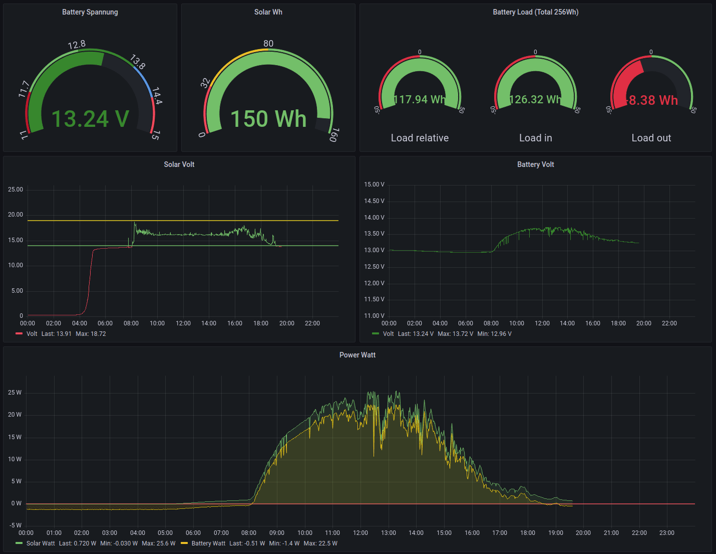
Task: Open the Battery Volt panel title menu
Action: click(x=536, y=164)
